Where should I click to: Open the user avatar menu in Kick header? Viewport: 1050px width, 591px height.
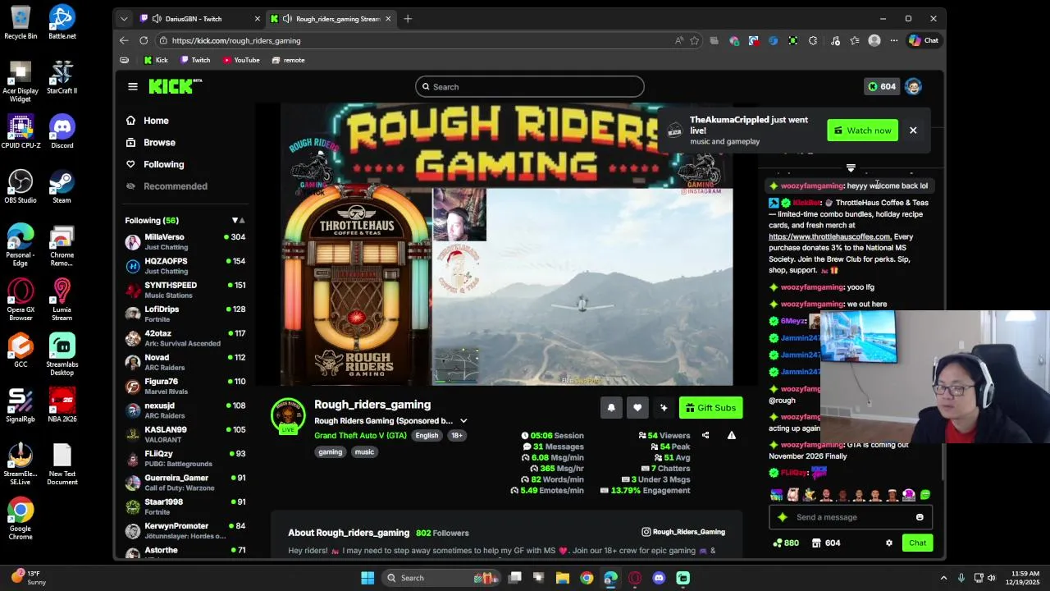pos(913,86)
